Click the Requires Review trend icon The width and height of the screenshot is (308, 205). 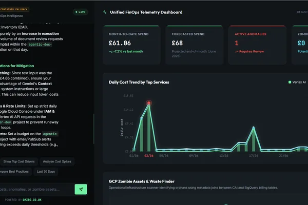pyautogui.click(x=237, y=52)
